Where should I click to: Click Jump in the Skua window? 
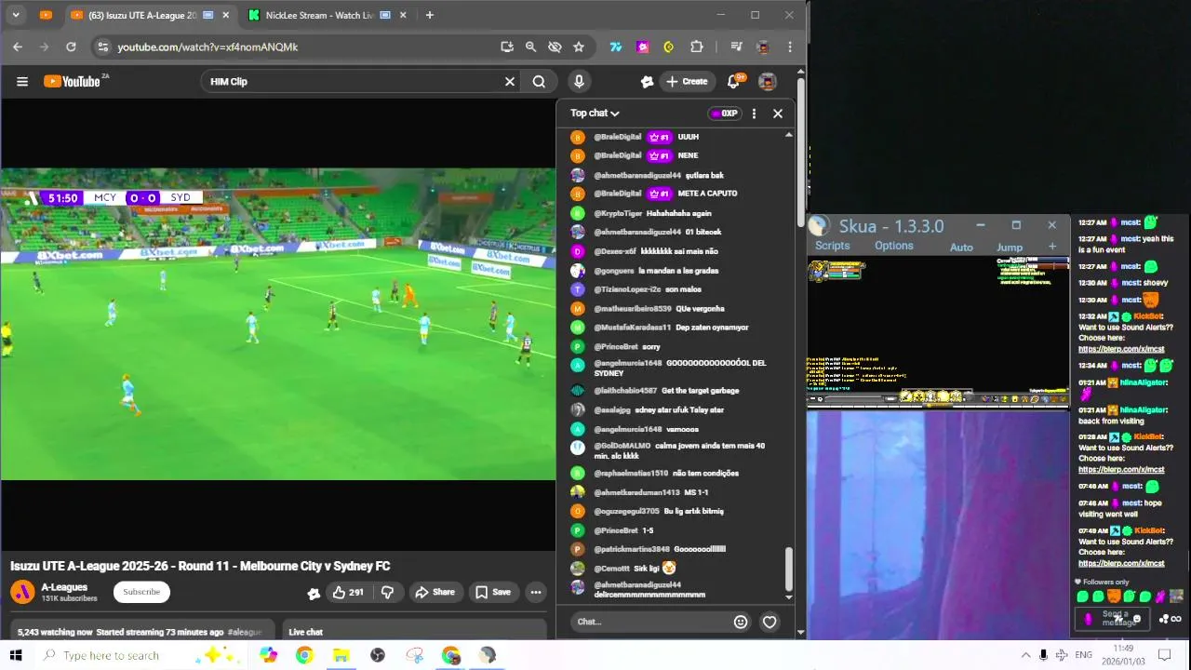tap(1010, 248)
